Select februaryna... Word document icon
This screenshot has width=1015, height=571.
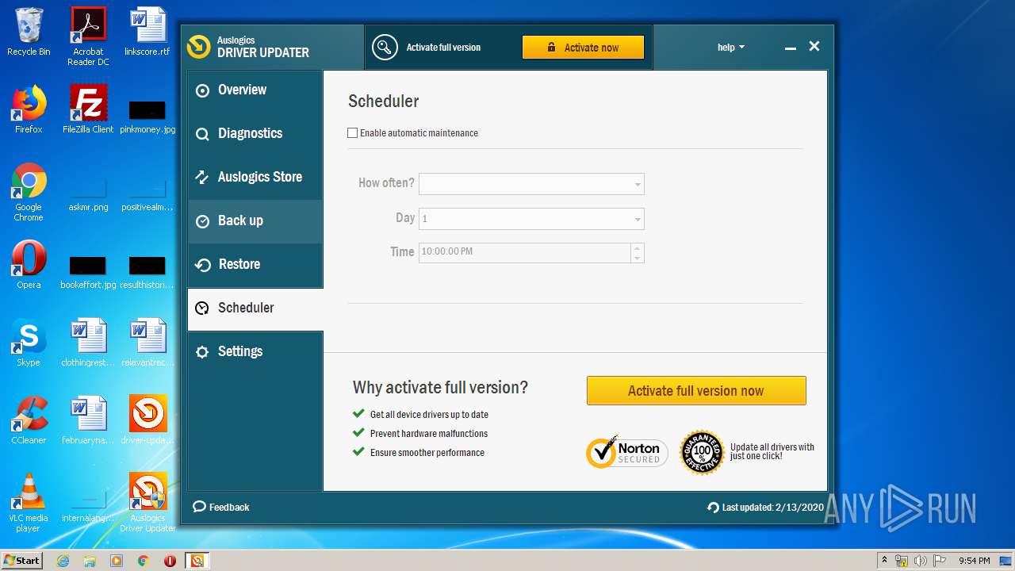point(88,420)
